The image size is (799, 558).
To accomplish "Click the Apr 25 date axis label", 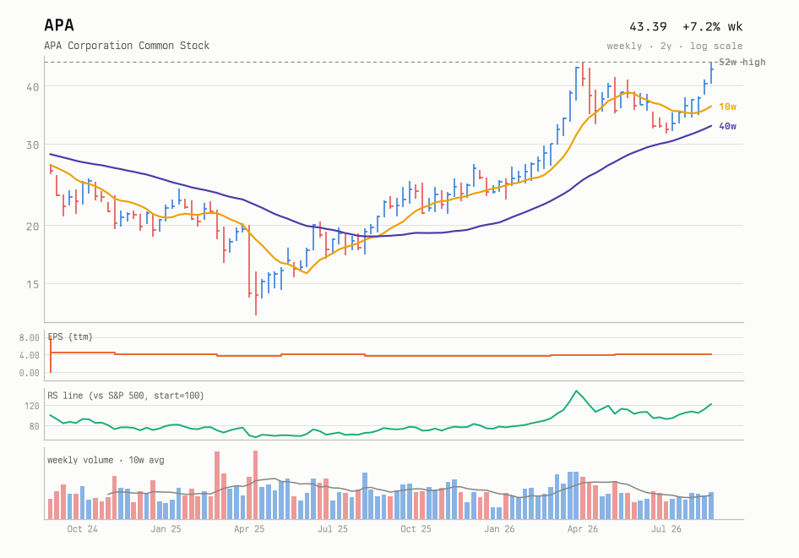I will pyautogui.click(x=249, y=529).
